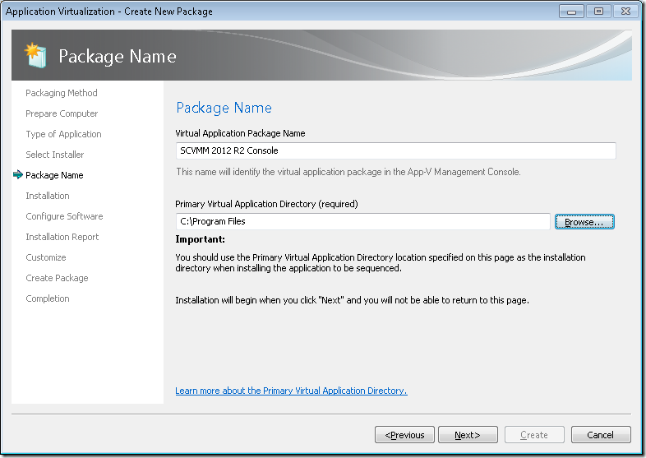The height and width of the screenshot is (458, 646).
Task: Select the Completion step
Action: click(48, 298)
